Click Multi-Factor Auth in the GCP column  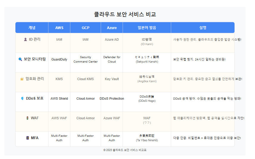pyautogui.click(x=85, y=138)
